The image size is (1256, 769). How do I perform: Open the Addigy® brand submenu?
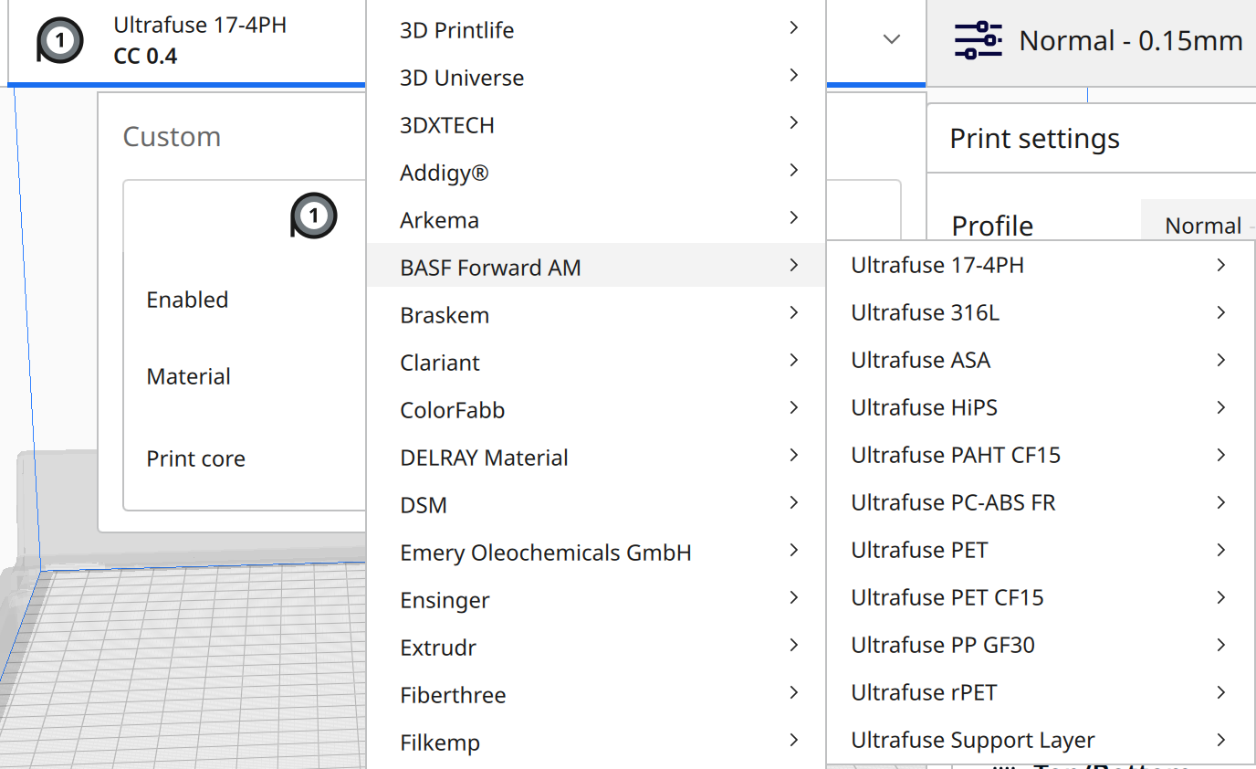(596, 172)
